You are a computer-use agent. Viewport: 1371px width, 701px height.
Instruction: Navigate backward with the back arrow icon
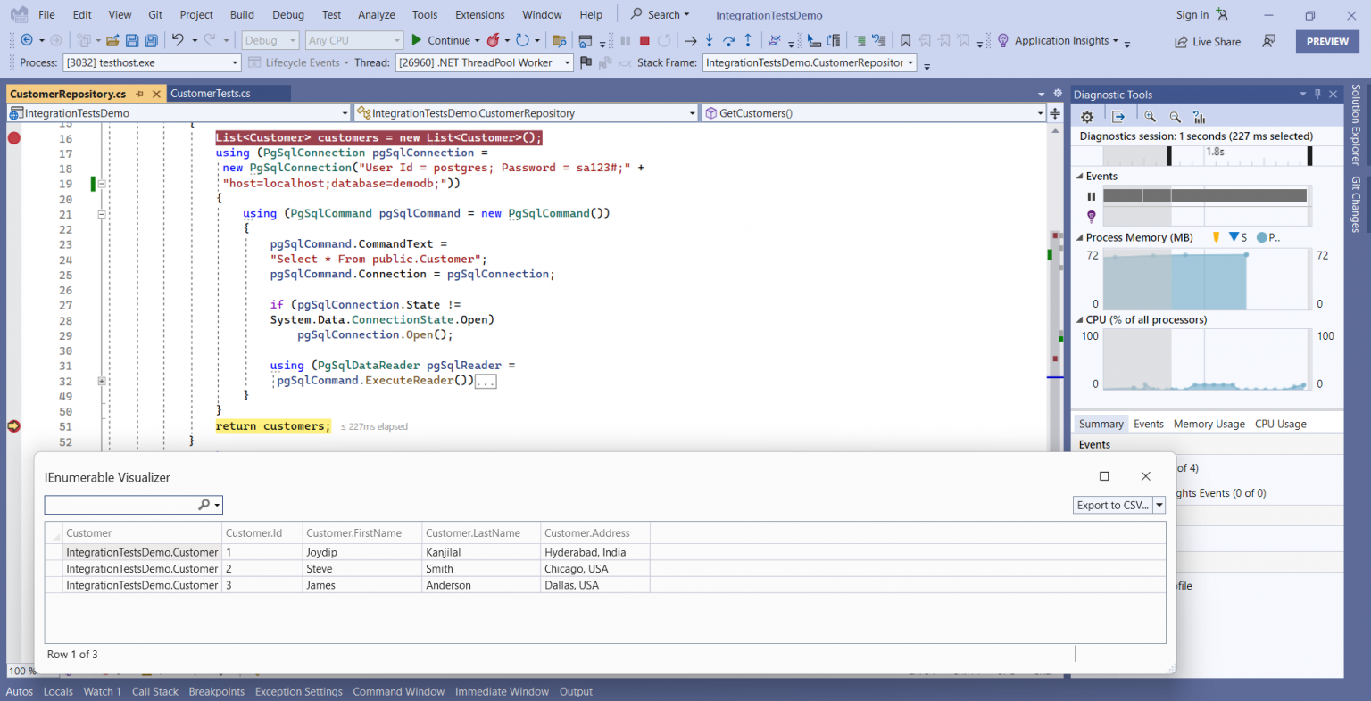27,40
